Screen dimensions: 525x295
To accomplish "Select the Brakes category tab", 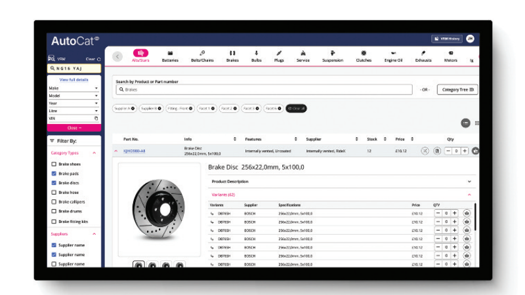I will 232,56.
